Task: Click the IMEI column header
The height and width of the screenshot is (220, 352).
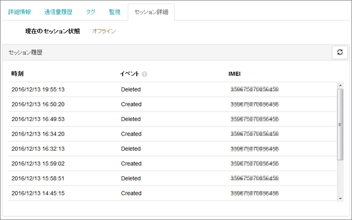Action: pos(234,74)
